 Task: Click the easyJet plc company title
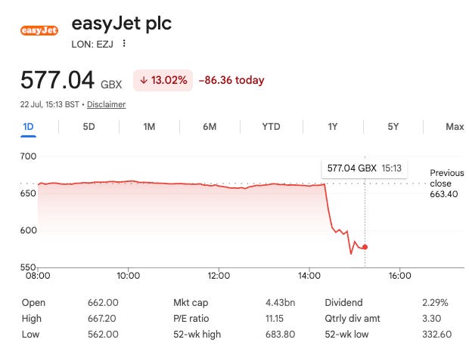(122, 23)
